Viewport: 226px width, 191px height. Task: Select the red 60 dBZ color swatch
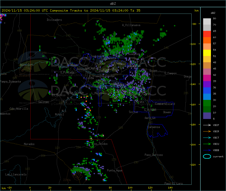[x=207, y=34]
